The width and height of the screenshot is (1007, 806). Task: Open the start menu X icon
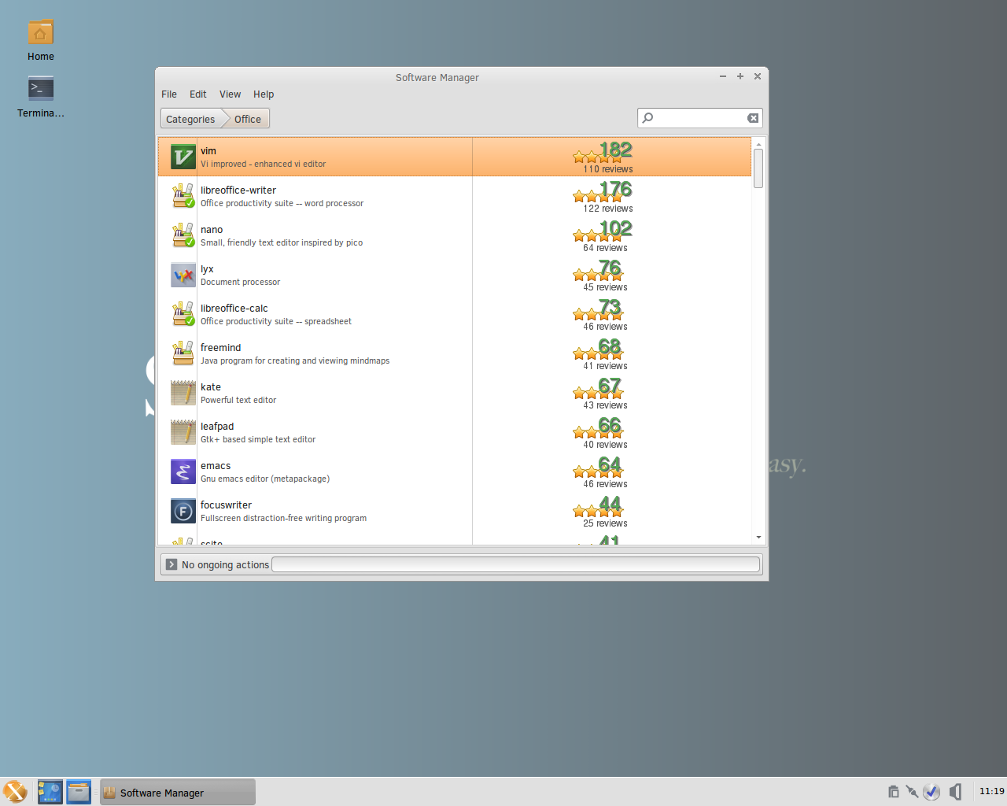(15, 792)
